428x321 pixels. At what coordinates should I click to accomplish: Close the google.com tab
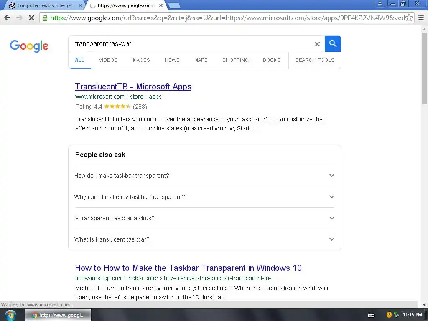161,5
